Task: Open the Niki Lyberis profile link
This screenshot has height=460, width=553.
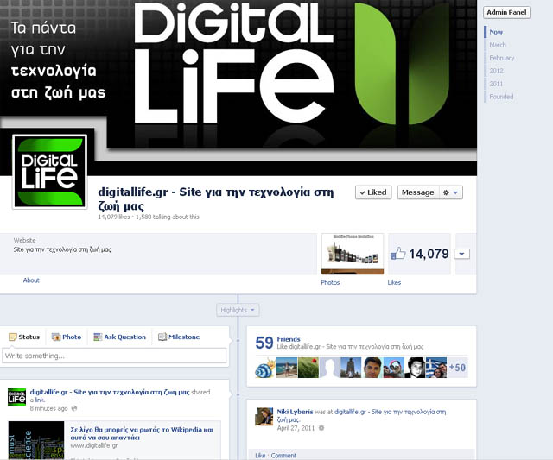Action: point(295,412)
